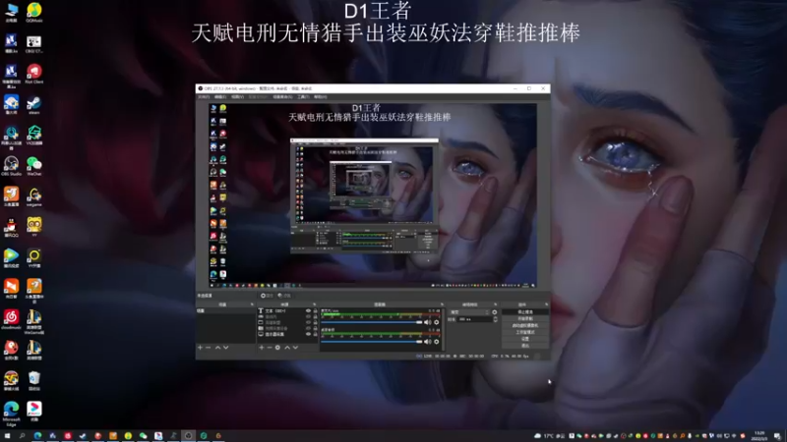Move the selected source down in the Sources list
The width and height of the screenshot is (787, 442).
[x=295, y=348]
